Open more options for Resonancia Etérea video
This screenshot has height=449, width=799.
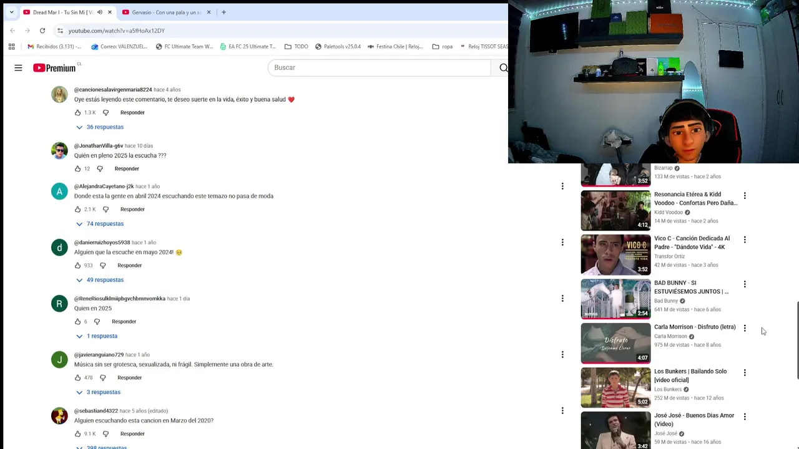pyautogui.click(x=745, y=196)
